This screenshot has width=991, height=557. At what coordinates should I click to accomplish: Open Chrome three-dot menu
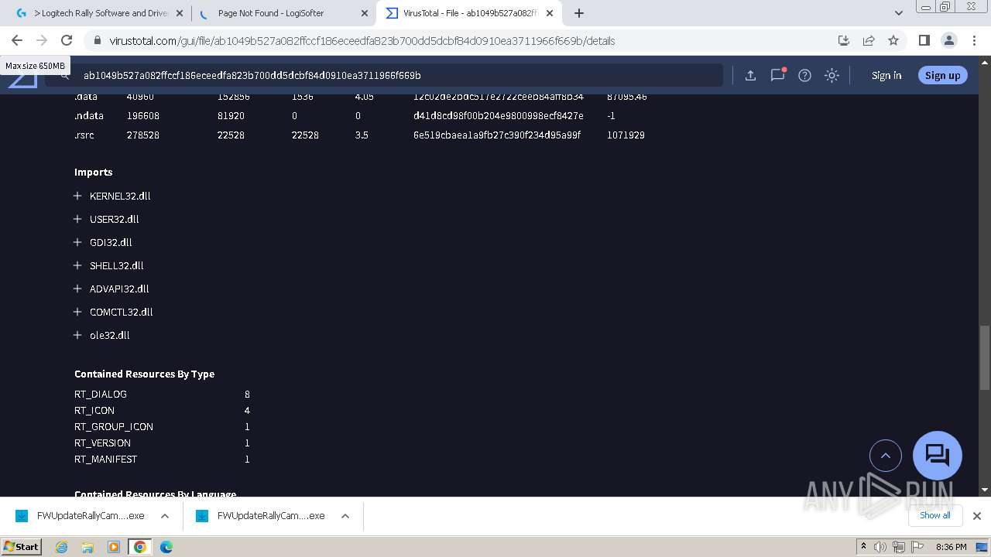974,40
